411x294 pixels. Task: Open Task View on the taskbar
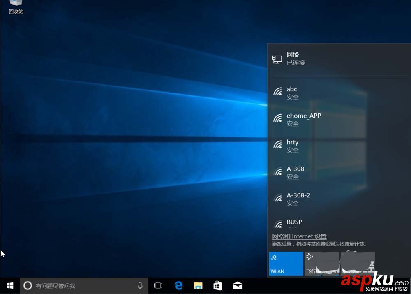(158, 285)
